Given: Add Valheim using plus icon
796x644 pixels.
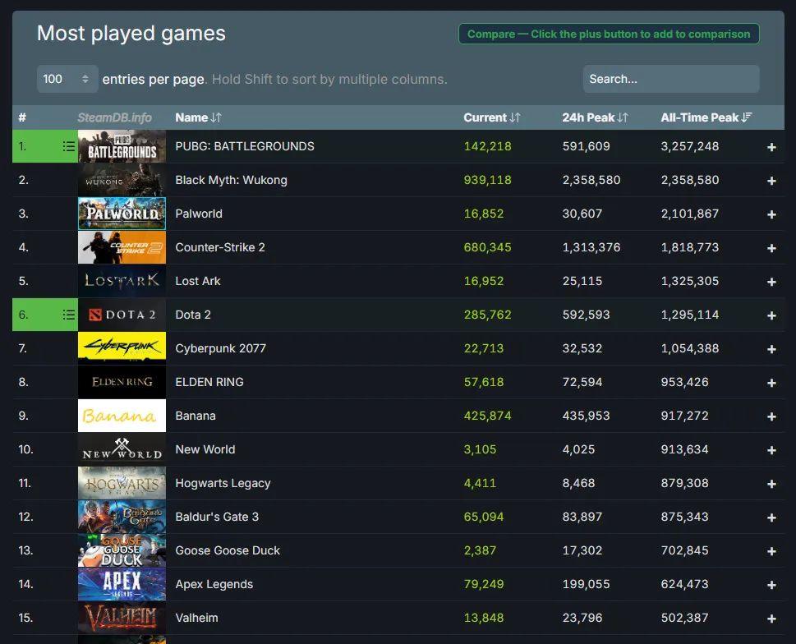Looking at the screenshot, I should coord(771,619).
